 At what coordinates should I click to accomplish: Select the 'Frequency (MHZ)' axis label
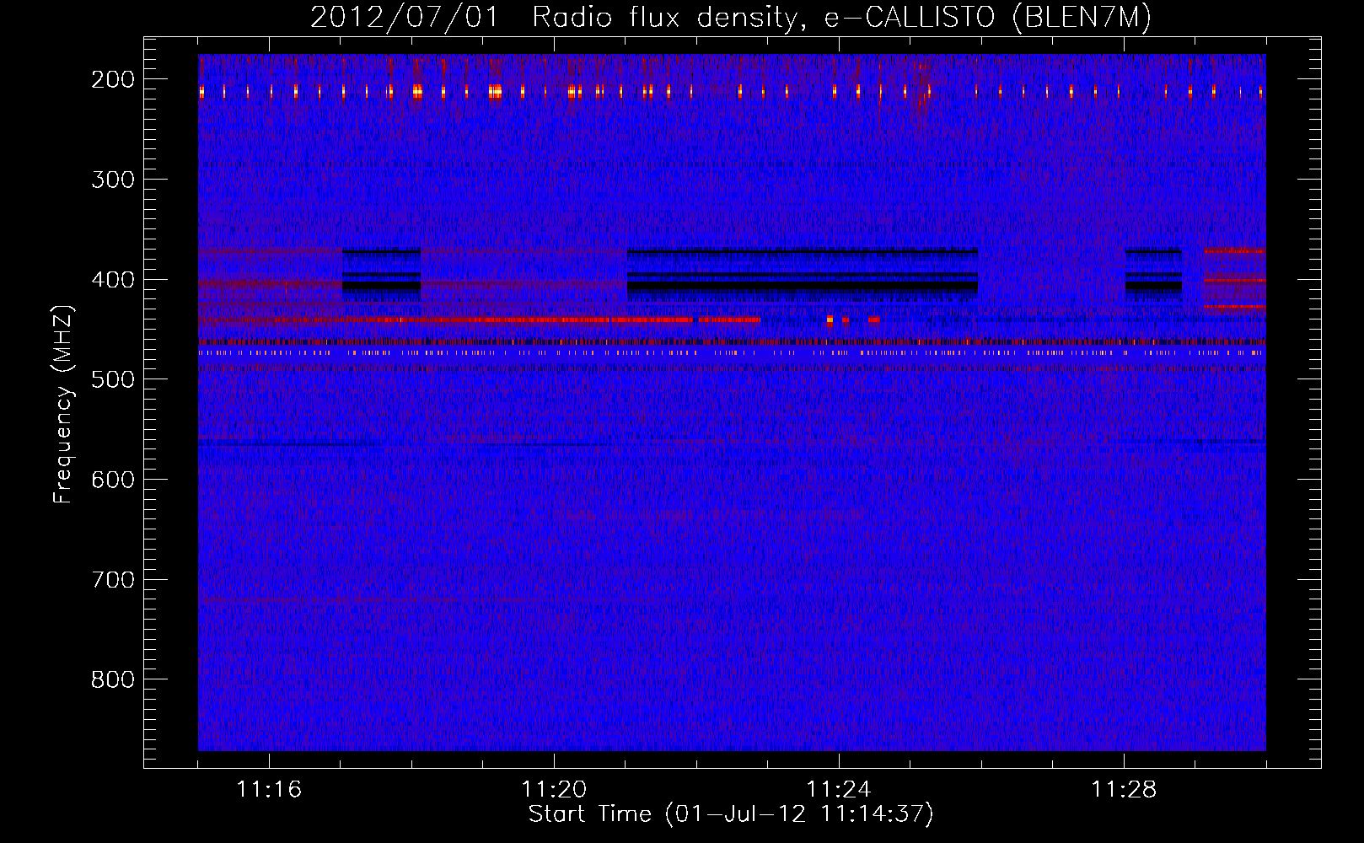coord(63,404)
